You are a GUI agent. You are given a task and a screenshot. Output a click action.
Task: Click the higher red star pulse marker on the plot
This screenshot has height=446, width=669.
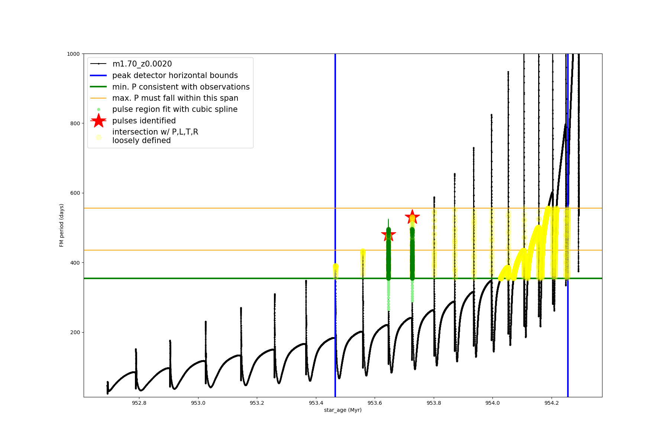click(x=412, y=217)
